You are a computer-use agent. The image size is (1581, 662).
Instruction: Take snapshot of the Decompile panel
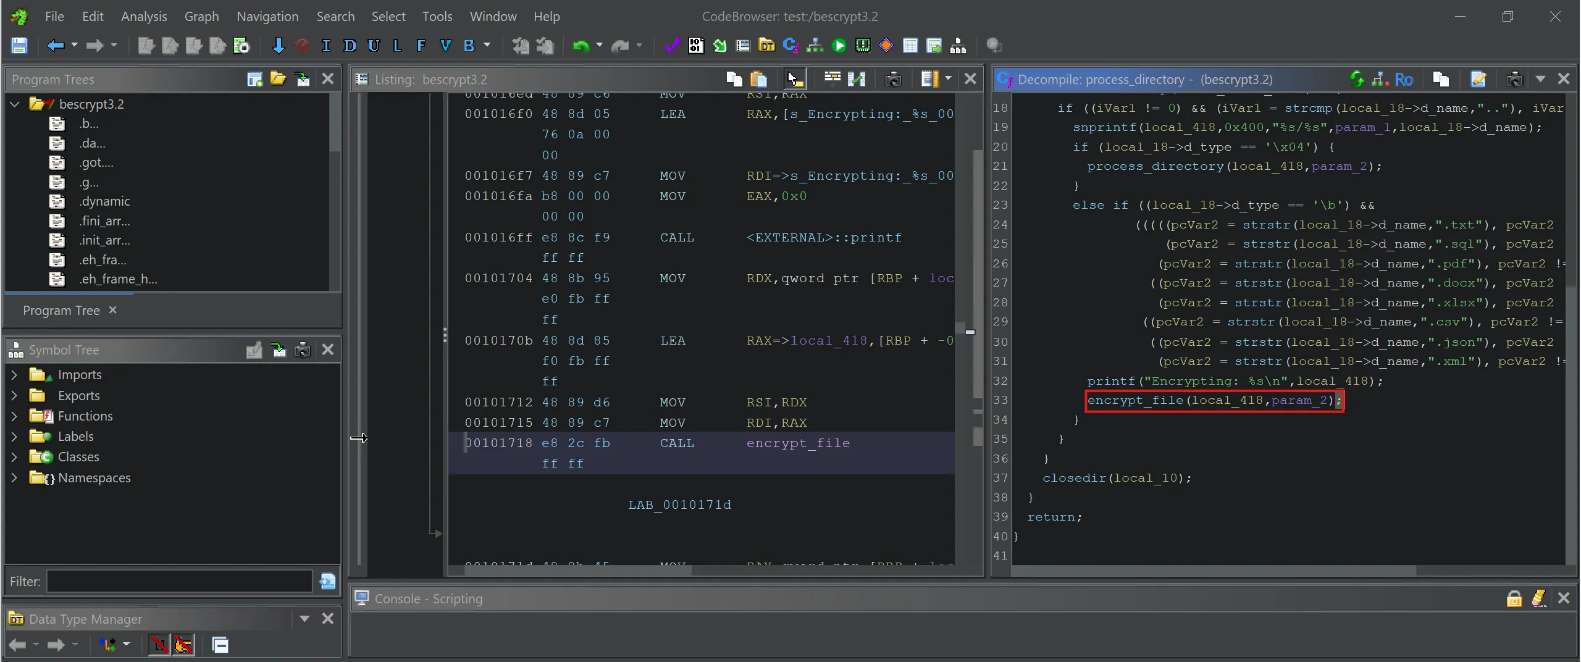(x=1514, y=79)
